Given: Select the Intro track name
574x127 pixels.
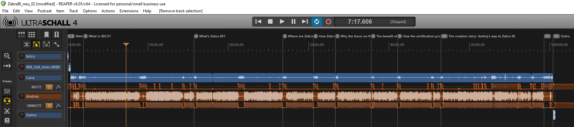Looking at the screenshot, I should (44, 56).
